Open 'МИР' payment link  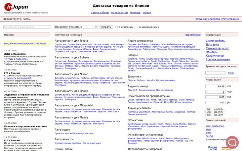click(208, 130)
